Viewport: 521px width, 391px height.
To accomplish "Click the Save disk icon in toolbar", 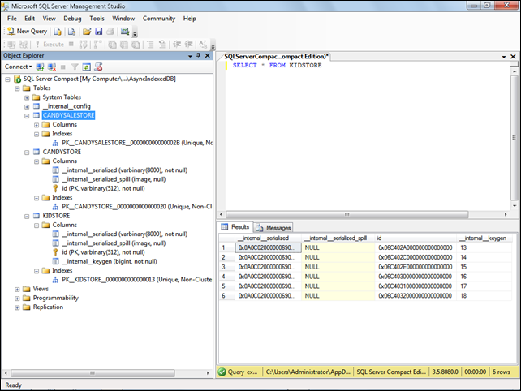I will [98, 31].
